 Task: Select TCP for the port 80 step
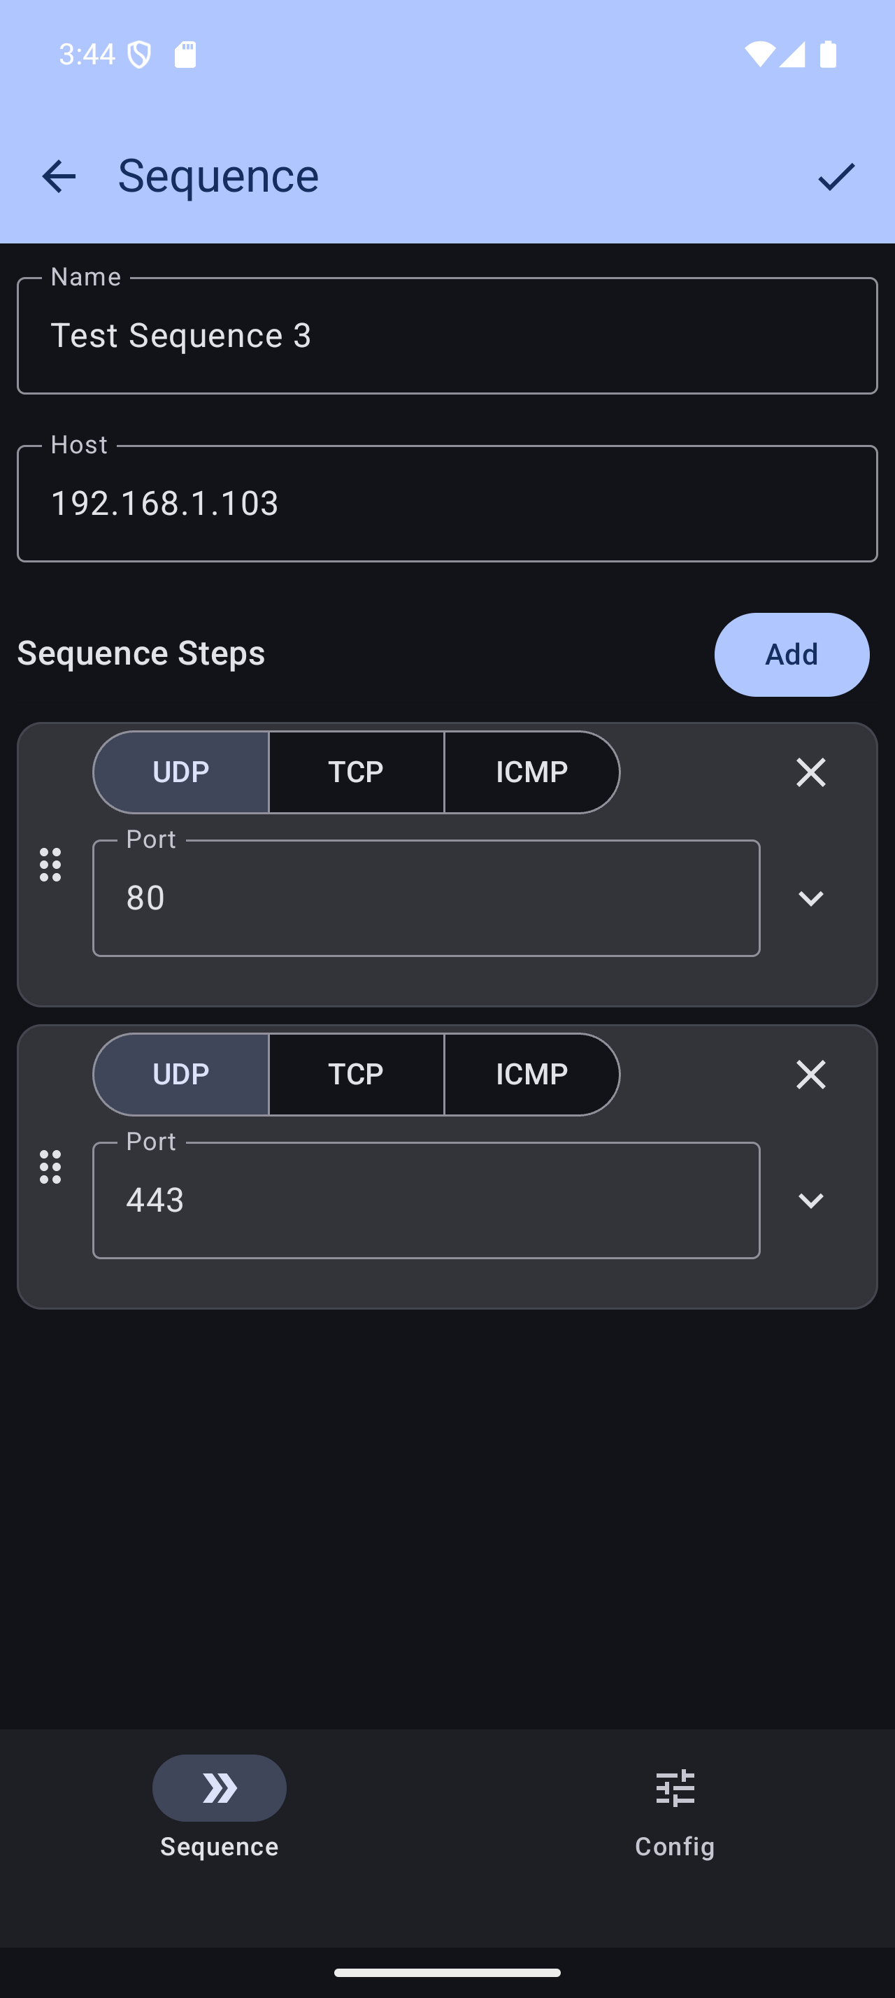click(357, 772)
